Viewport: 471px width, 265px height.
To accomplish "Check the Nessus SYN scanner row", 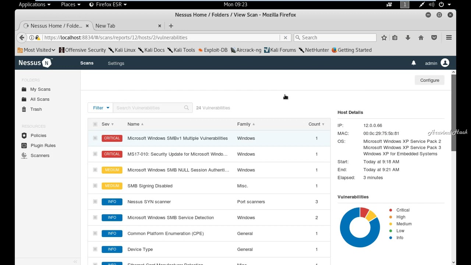I will coord(95,201).
